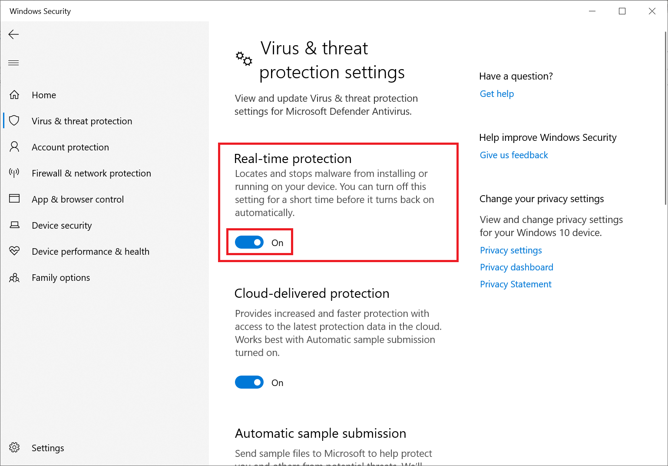Open the Settings gear icon
The image size is (668, 466).
[x=14, y=447]
